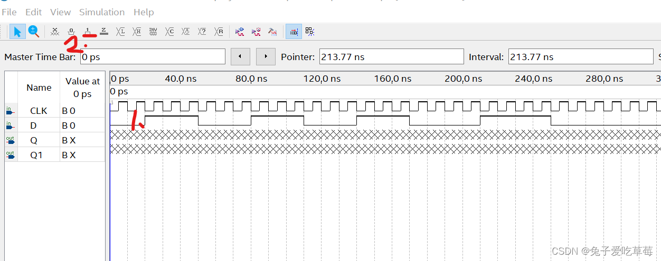The height and width of the screenshot is (261, 661).
Task: Open the Edit menu
Action: [33, 12]
